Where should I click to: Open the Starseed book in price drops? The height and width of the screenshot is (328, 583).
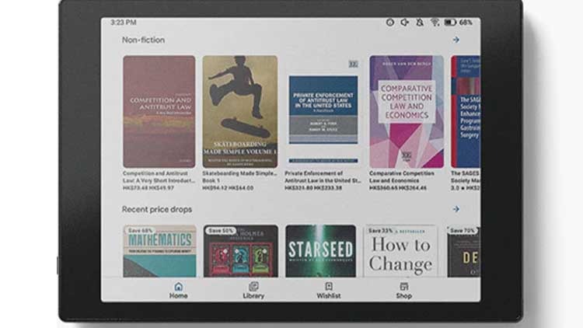[x=320, y=250]
